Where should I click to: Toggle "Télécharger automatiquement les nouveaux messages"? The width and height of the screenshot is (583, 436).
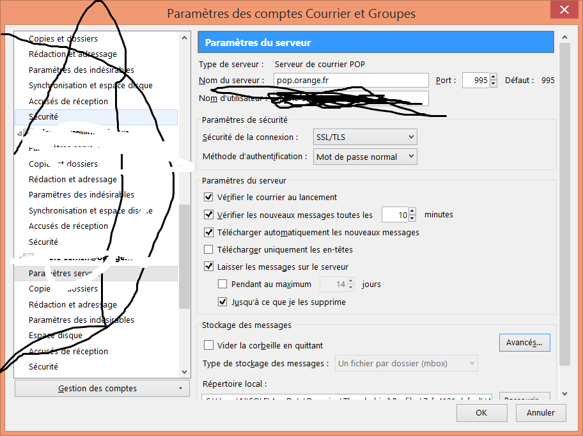pos(208,232)
